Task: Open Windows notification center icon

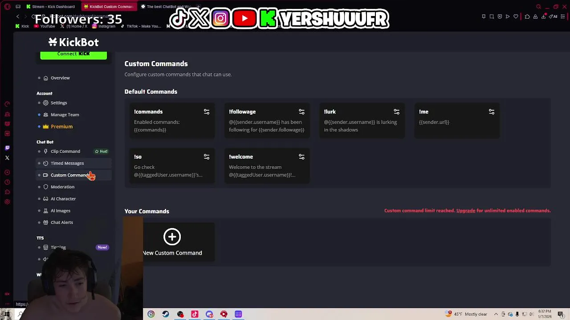Action: coord(561,314)
